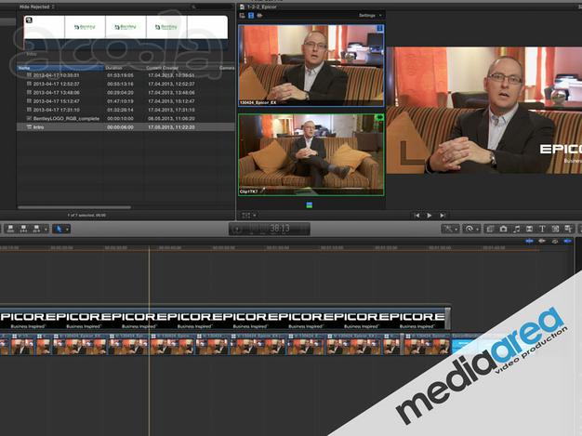Screen dimensions: 582x436
Task: Sort browser list by Name column
Action: (60, 68)
